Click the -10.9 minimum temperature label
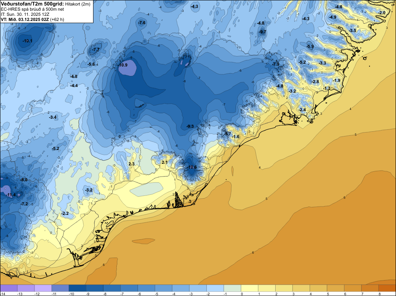The image size is (396, 296). pyautogui.click(x=123, y=65)
